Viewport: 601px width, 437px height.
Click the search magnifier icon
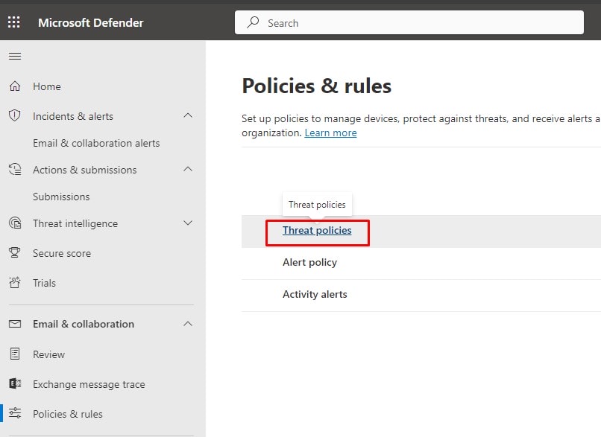[253, 22]
